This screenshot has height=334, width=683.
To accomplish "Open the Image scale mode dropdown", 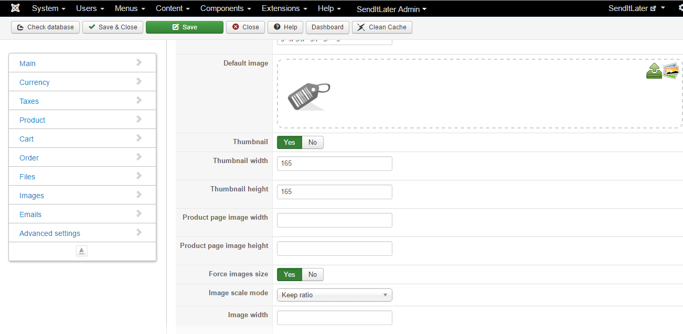I will click(x=335, y=295).
